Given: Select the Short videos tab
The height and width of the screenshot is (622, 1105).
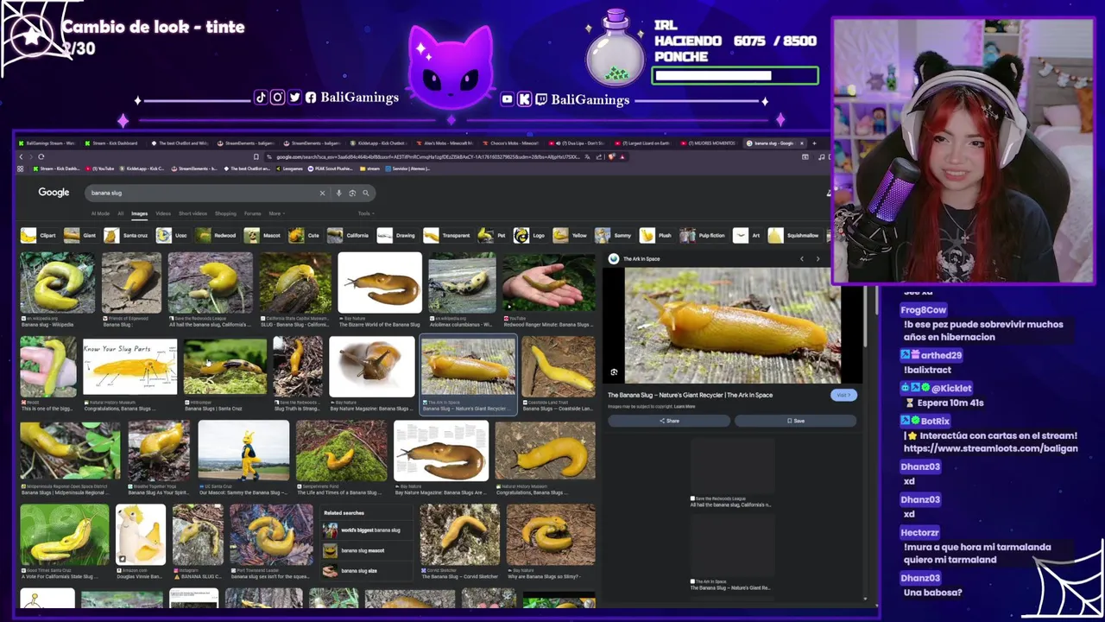Looking at the screenshot, I should [x=193, y=213].
